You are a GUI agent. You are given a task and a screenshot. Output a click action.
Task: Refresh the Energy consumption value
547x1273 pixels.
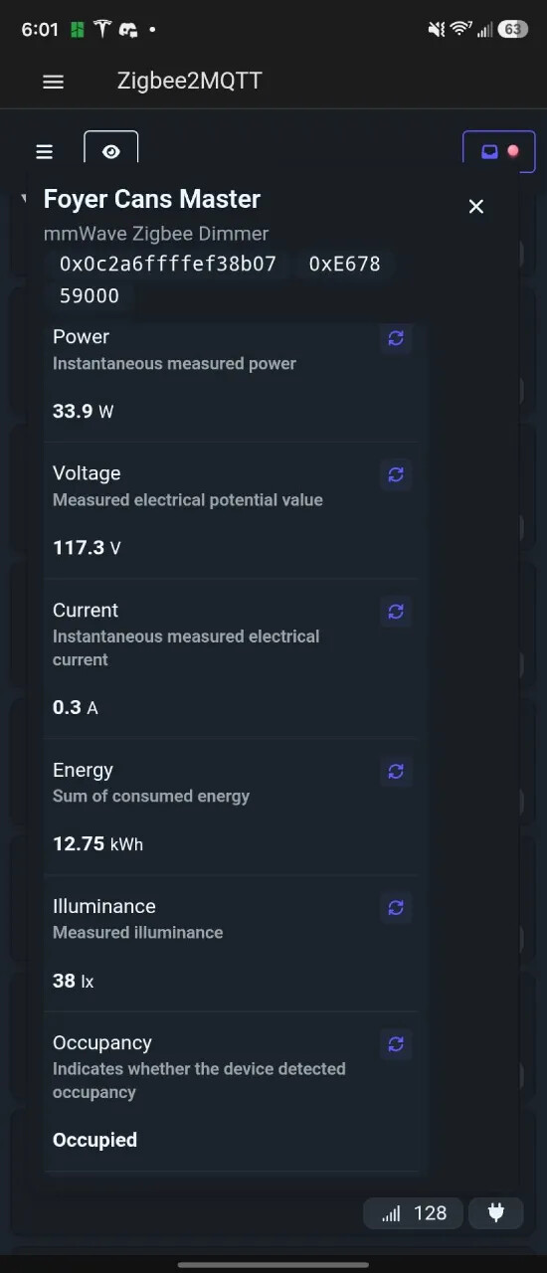[396, 771]
